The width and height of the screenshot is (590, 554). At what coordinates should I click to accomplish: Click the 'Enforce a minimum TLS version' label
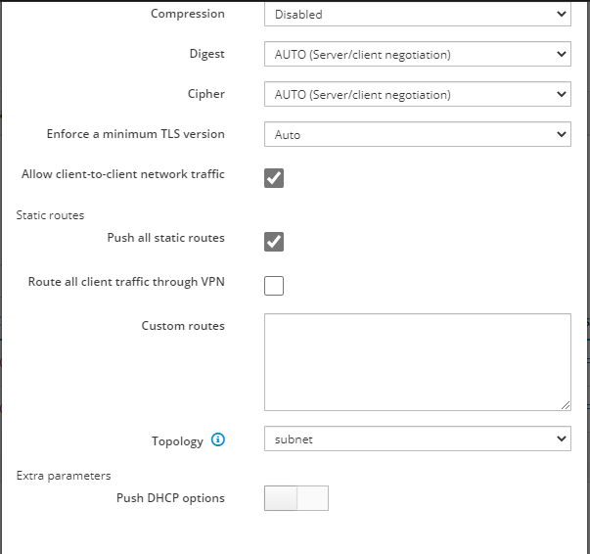(x=135, y=134)
